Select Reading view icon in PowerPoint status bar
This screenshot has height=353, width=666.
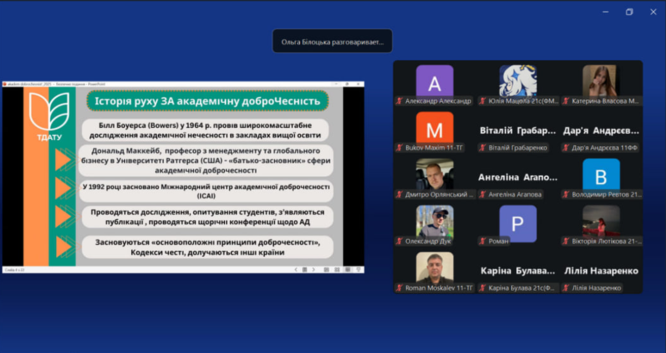[x=347, y=270]
